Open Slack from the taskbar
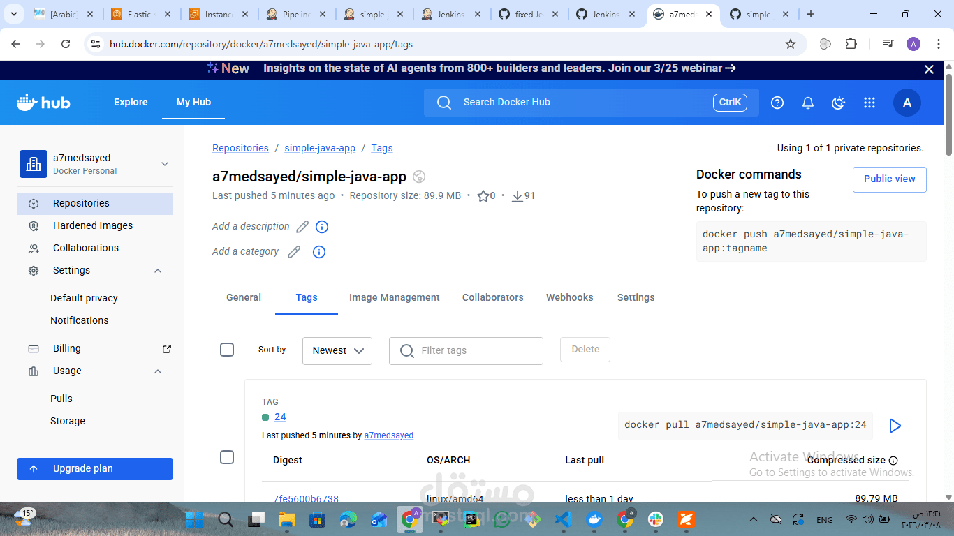The width and height of the screenshot is (954, 536). (x=655, y=519)
